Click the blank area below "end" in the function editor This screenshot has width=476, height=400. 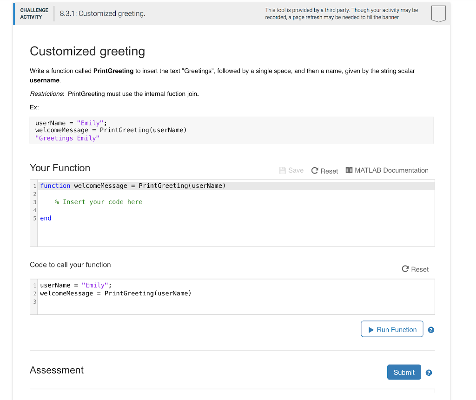click(232, 234)
